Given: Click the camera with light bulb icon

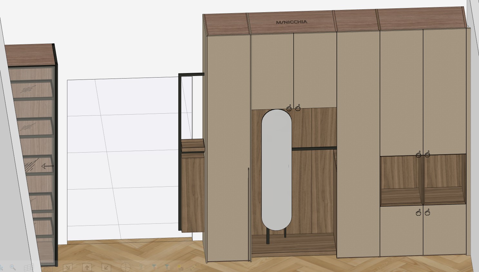Looking at the screenshot, I should coord(180,267).
